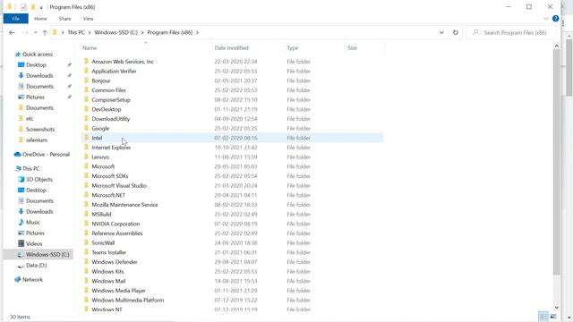Select the Google folder icon
This screenshot has width=573, height=322.
(x=86, y=128)
